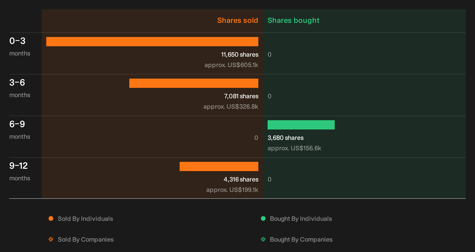This screenshot has width=475, height=252.
Task: Click the 11,650 shares value
Action: click(x=240, y=55)
